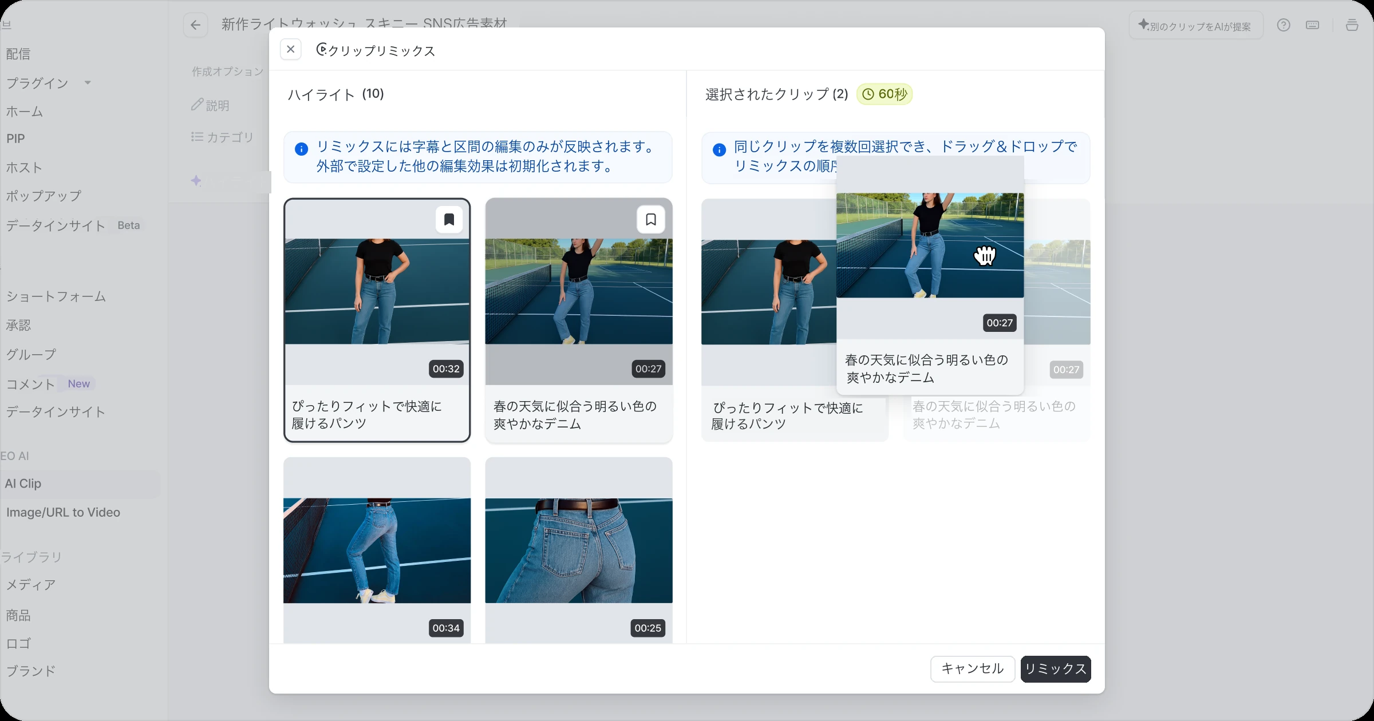
Task: Click the キャンセル button
Action: tap(973, 668)
